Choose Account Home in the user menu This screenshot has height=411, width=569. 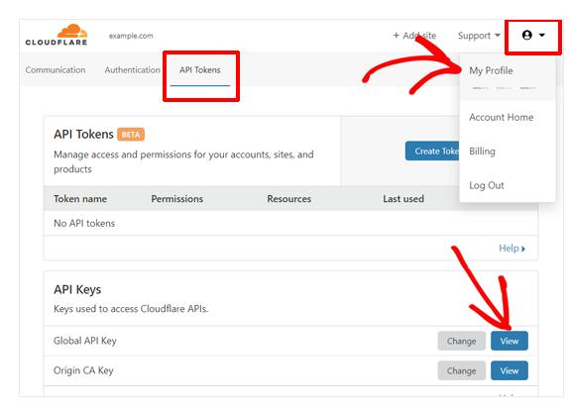pyautogui.click(x=502, y=117)
